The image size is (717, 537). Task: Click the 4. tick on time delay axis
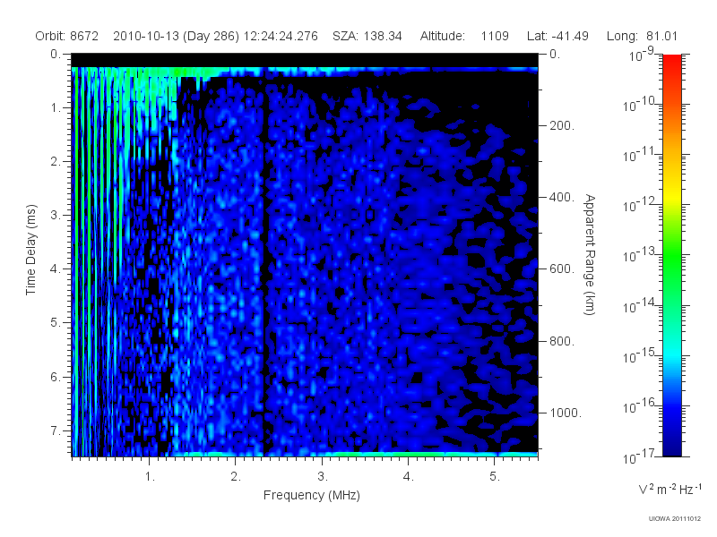56,269
